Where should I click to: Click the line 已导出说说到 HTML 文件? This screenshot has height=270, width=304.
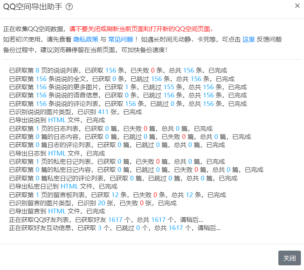click(57, 120)
